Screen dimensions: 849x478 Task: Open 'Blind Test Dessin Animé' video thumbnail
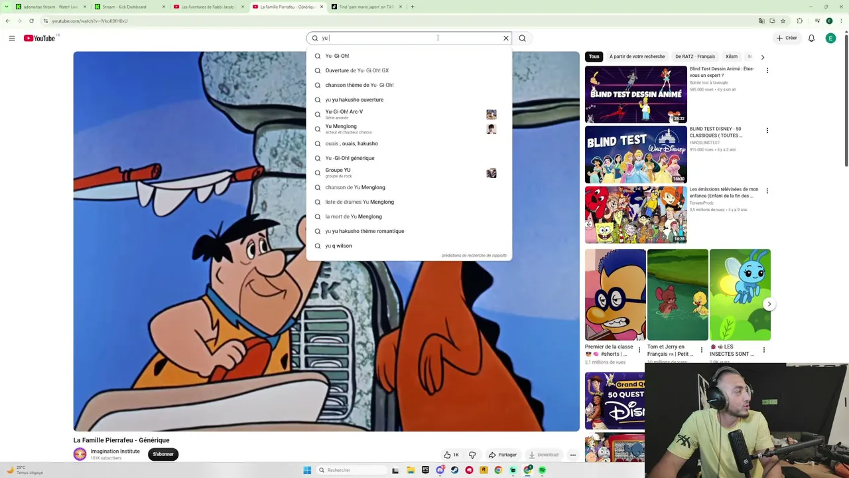click(636, 94)
